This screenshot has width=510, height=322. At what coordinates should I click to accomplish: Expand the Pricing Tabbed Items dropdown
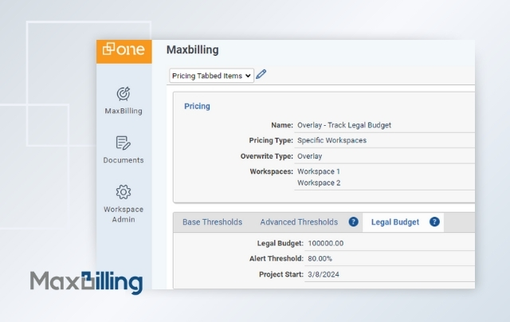tap(211, 76)
